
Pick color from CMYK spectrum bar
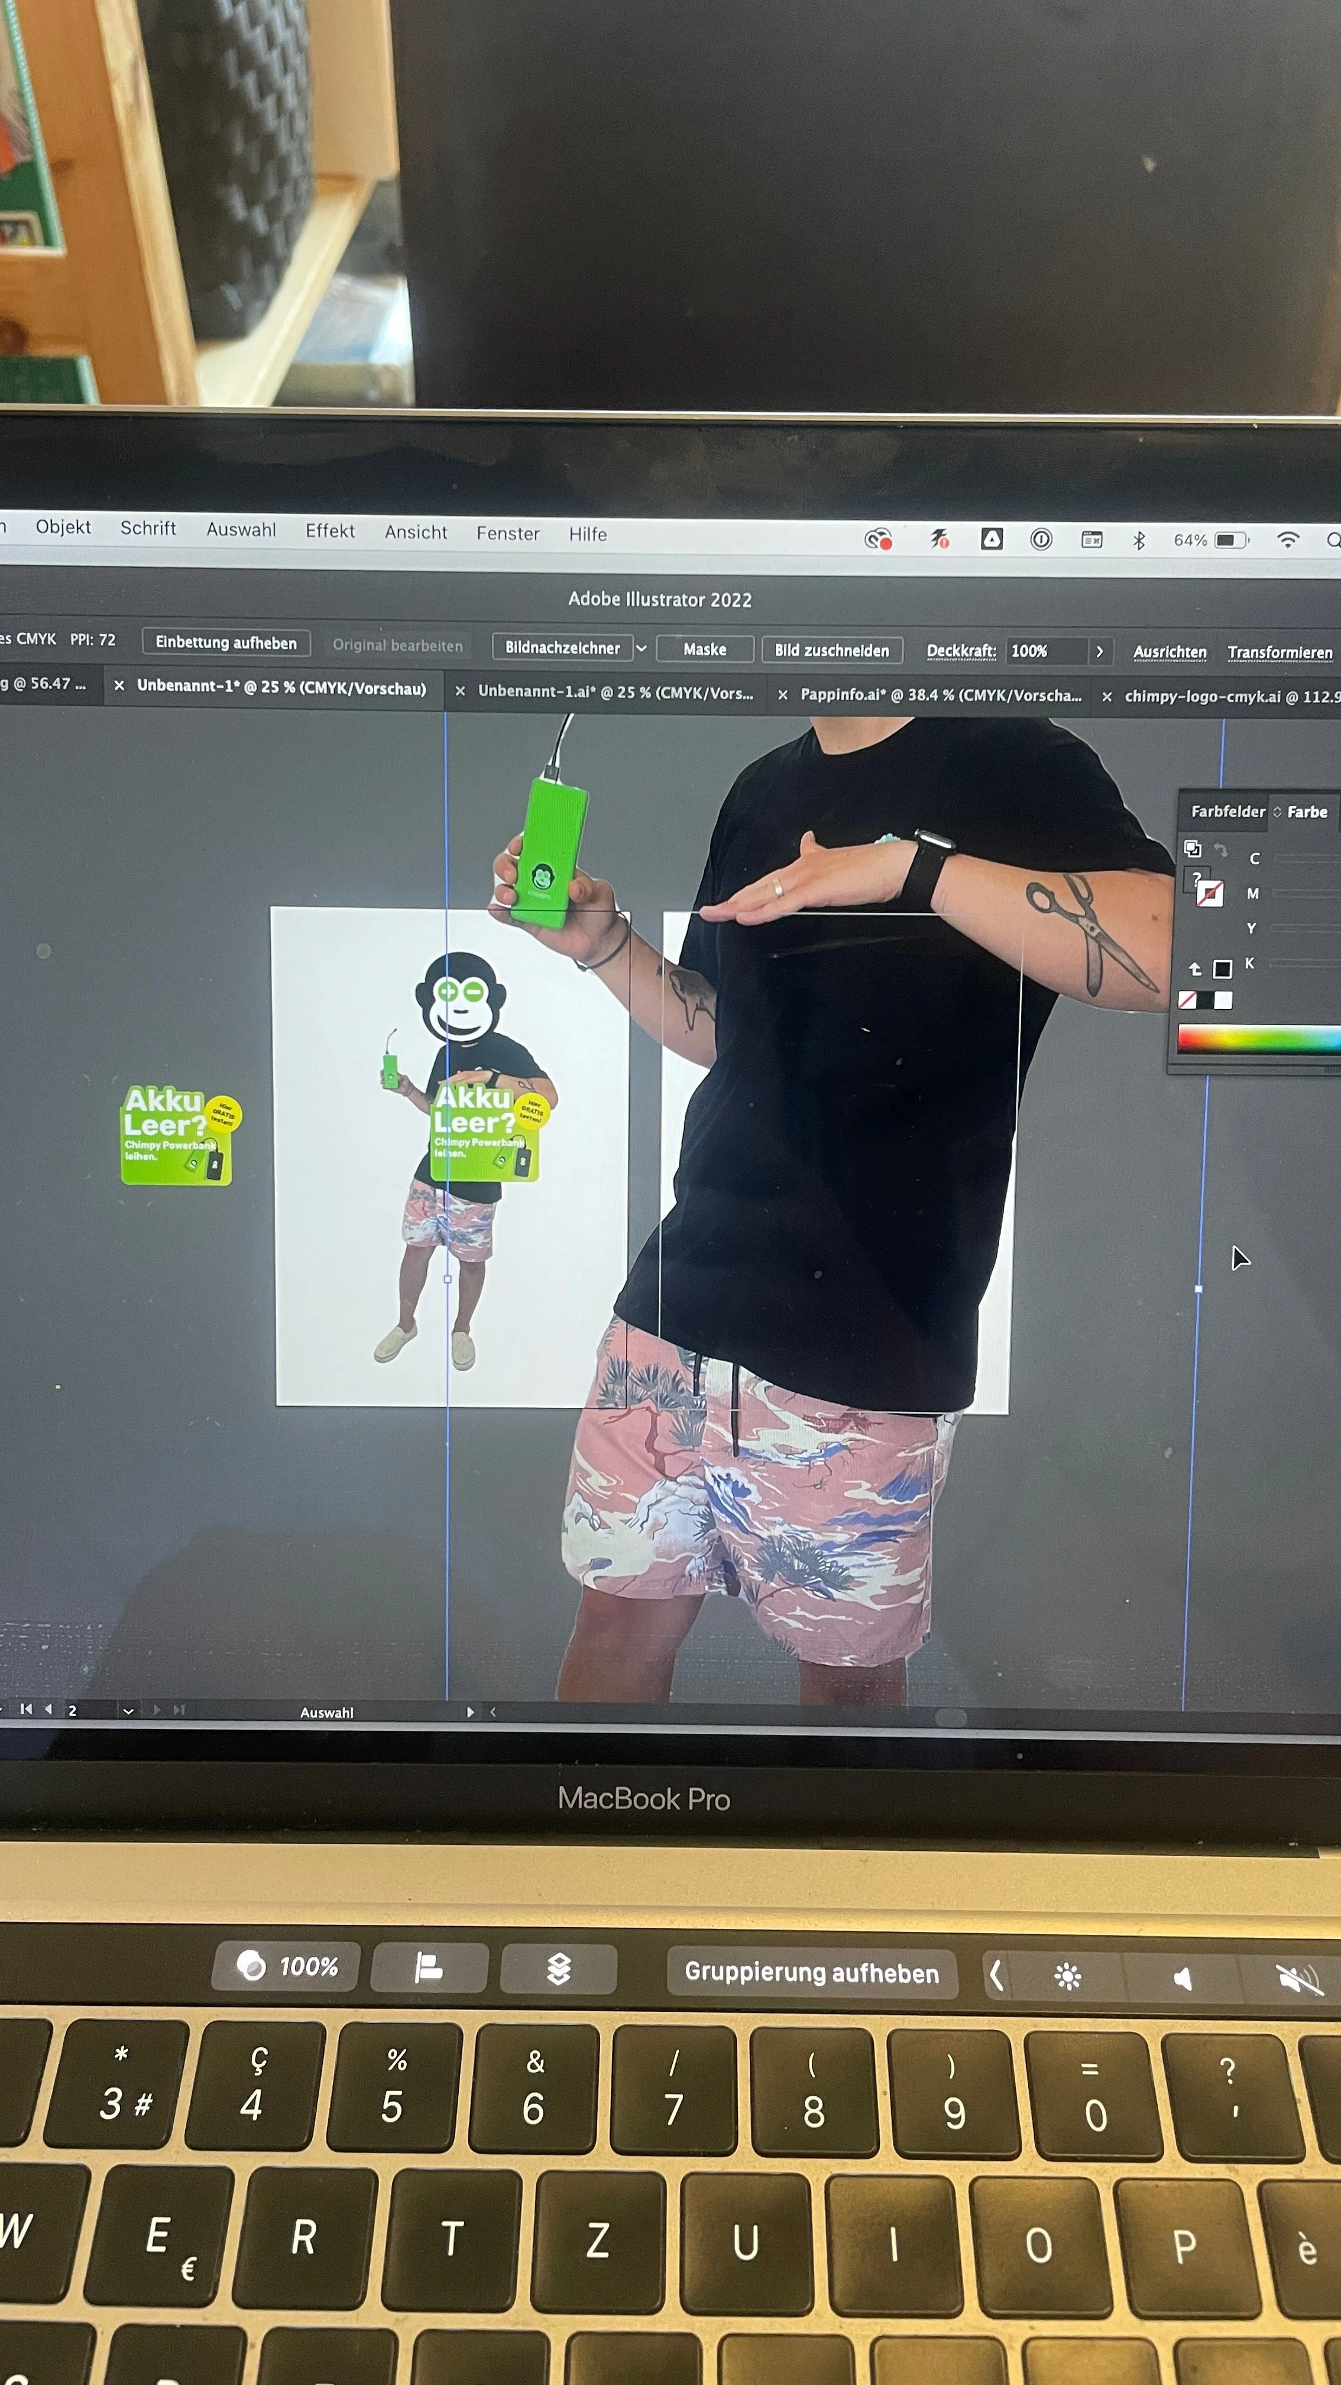(1258, 1040)
